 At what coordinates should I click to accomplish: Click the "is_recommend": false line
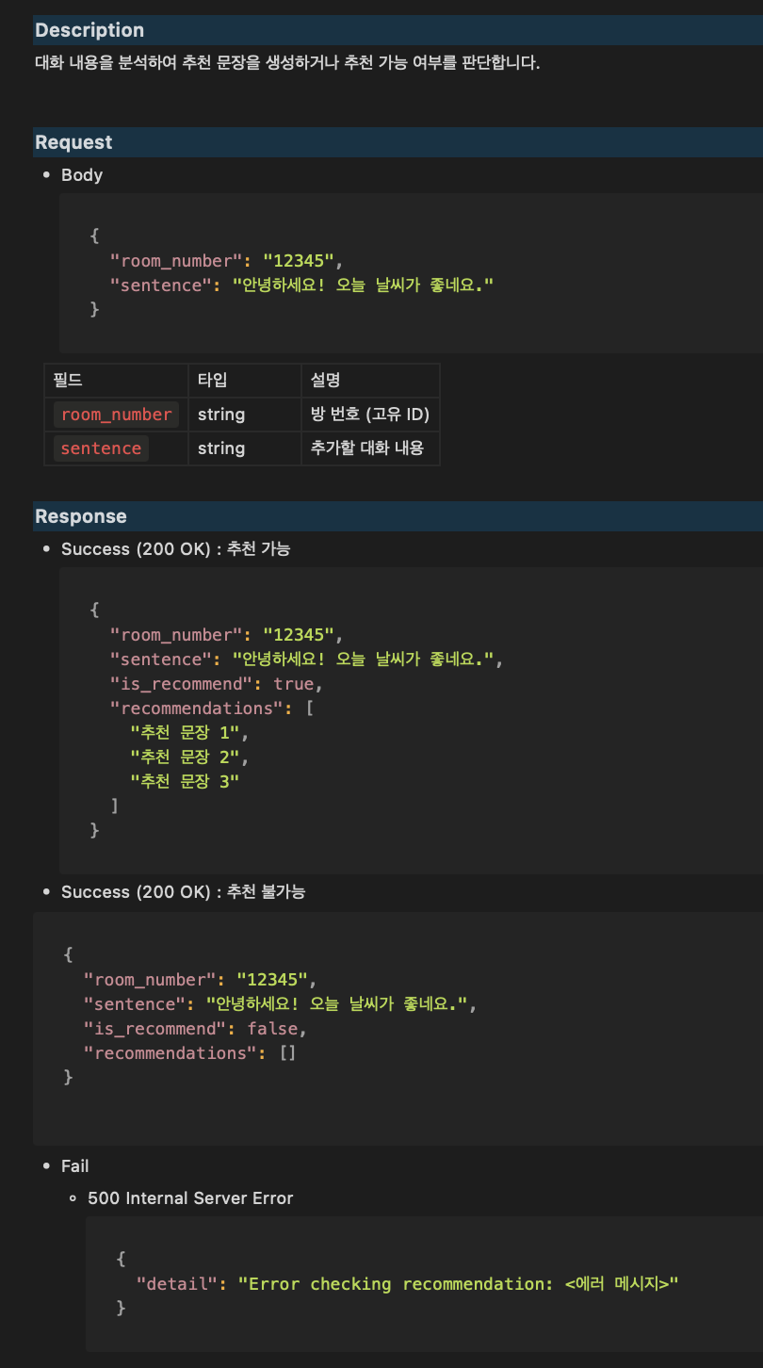click(x=196, y=1028)
